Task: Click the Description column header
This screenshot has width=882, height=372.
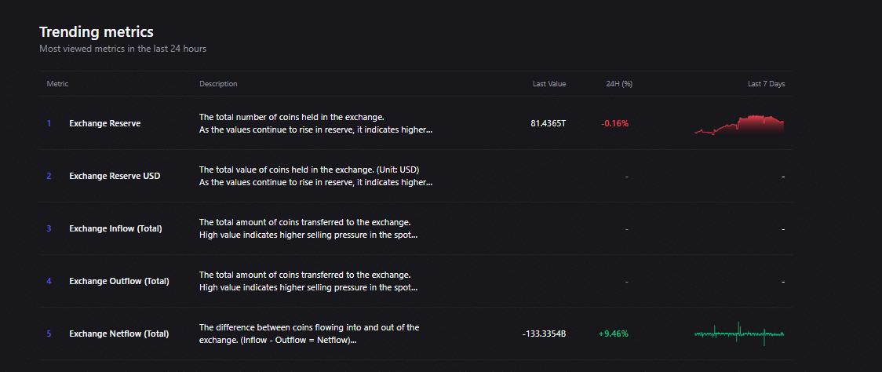Action: 218,84
